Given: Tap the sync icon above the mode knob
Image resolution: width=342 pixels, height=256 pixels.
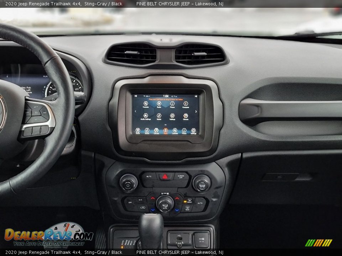Looking at the screenshot, I should point(165,193).
